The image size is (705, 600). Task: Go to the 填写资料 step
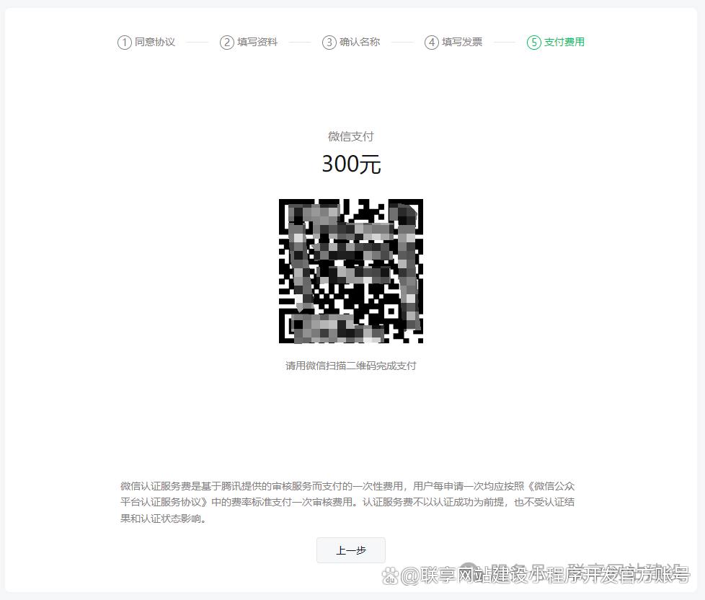click(257, 43)
